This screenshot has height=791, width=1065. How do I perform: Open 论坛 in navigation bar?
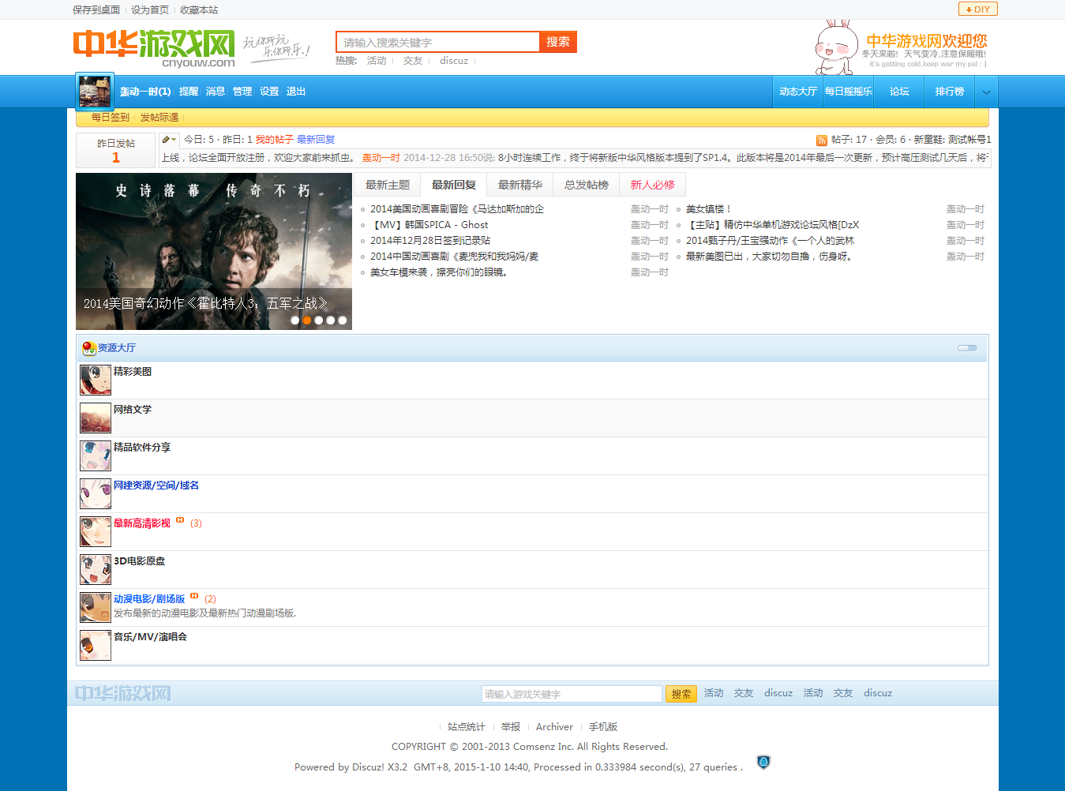point(899,92)
